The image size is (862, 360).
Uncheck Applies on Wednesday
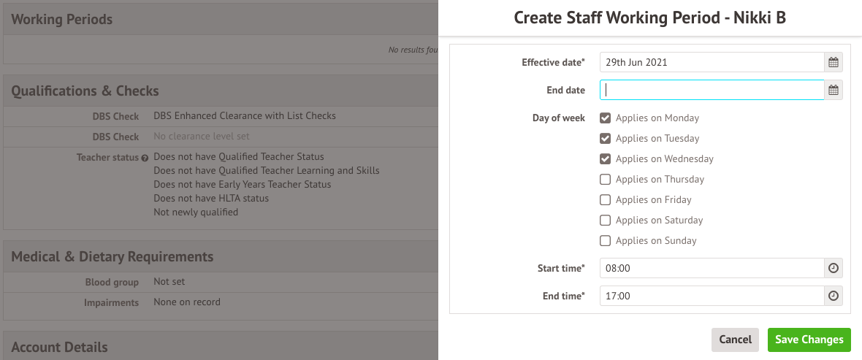tap(605, 158)
